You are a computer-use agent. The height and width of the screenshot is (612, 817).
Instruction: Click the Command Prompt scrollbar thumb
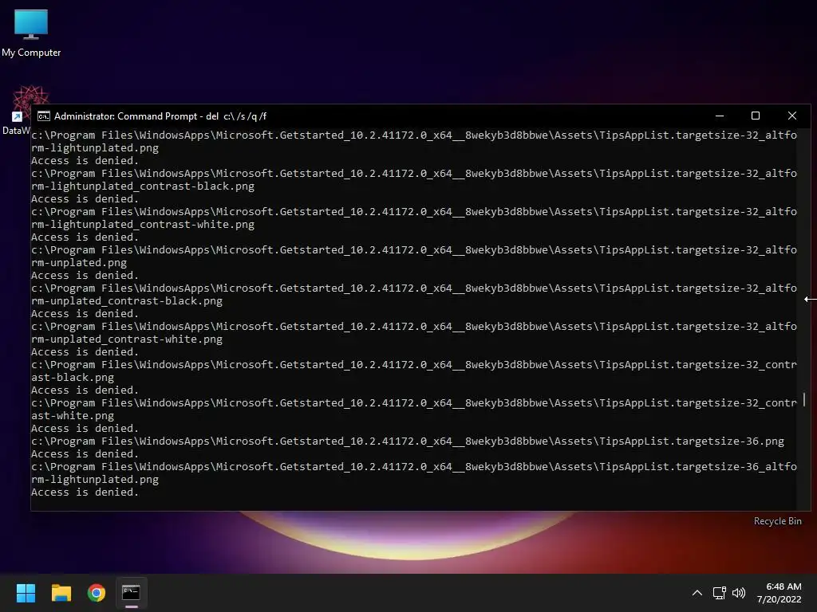(804, 399)
